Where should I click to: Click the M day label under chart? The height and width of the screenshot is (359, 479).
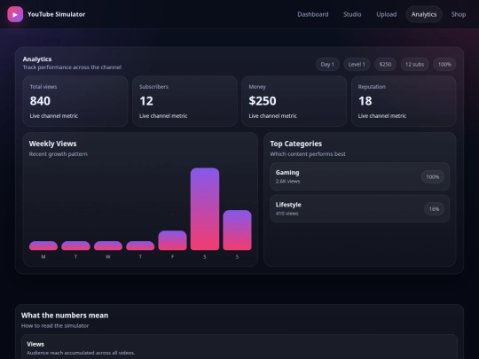[43, 257]
